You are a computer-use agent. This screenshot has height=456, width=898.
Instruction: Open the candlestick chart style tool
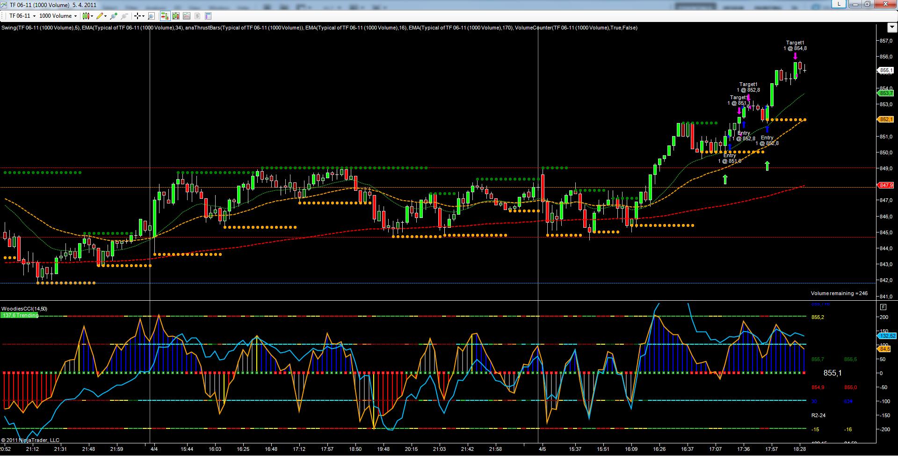tap(86, 16)
